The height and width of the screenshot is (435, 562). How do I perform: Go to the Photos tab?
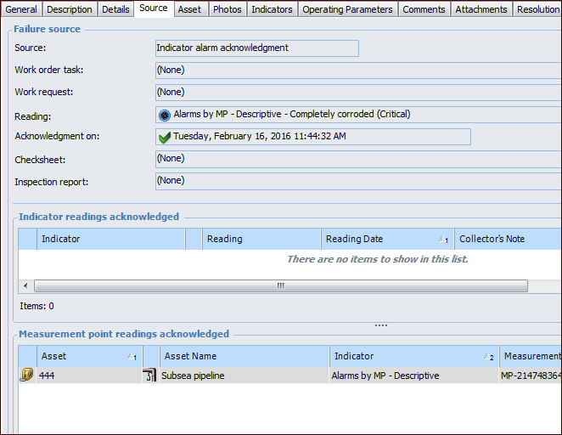point(228,9)
